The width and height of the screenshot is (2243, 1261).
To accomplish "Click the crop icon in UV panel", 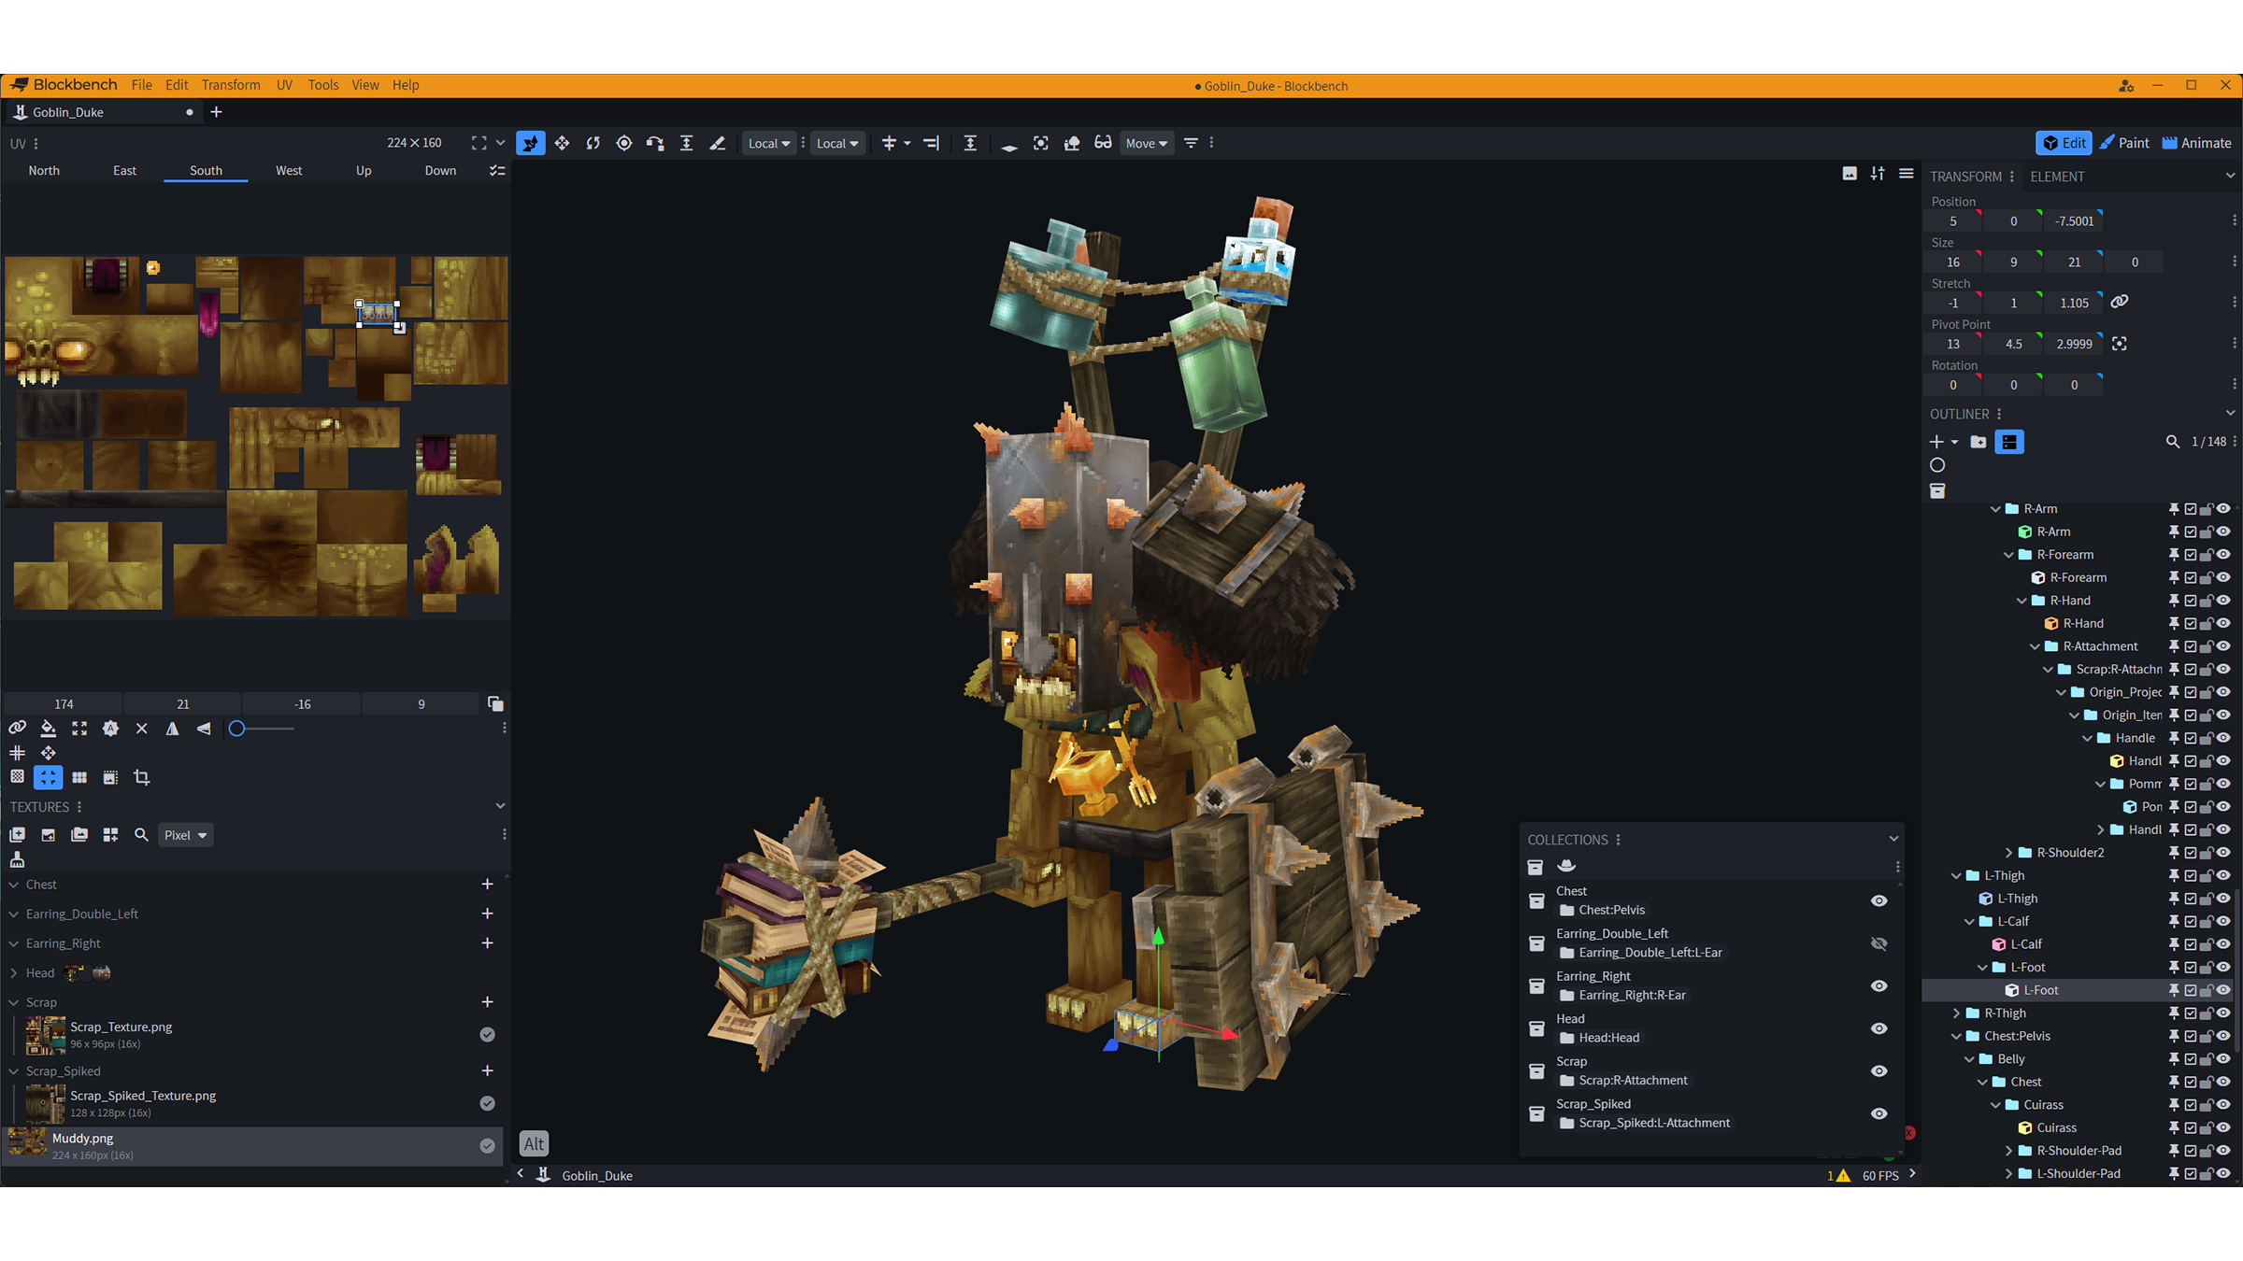I will click(142, 777).
